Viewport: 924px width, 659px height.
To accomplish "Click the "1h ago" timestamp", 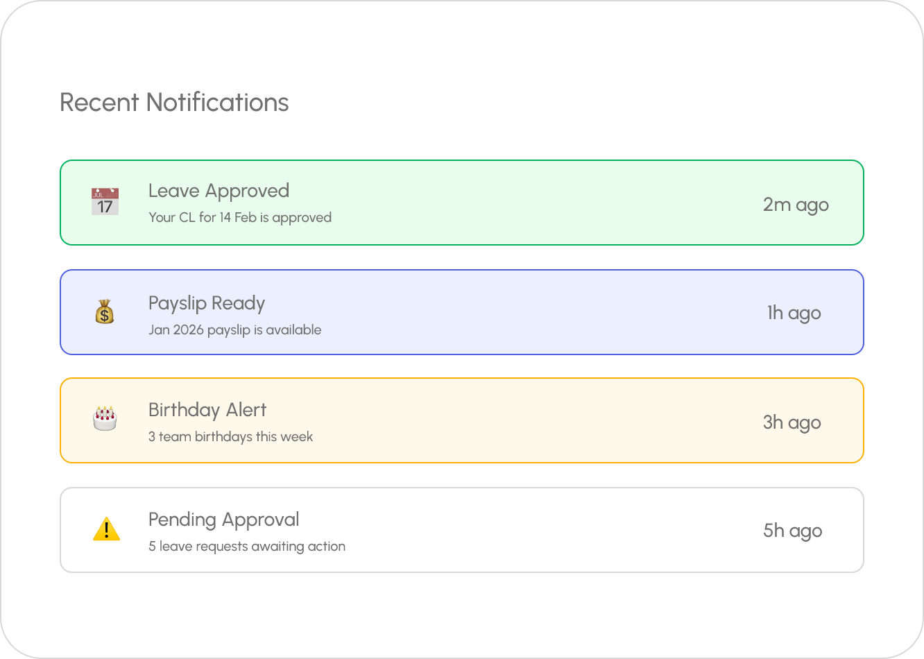I will click(x=794, y=313).
